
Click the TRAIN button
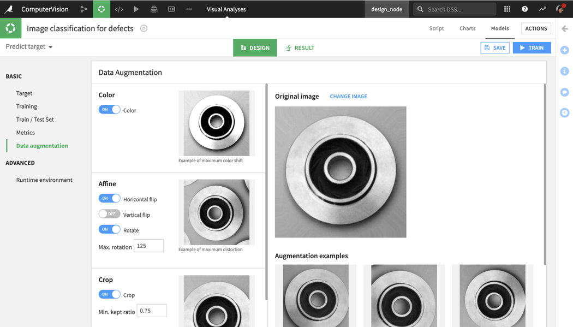point(532,48)
